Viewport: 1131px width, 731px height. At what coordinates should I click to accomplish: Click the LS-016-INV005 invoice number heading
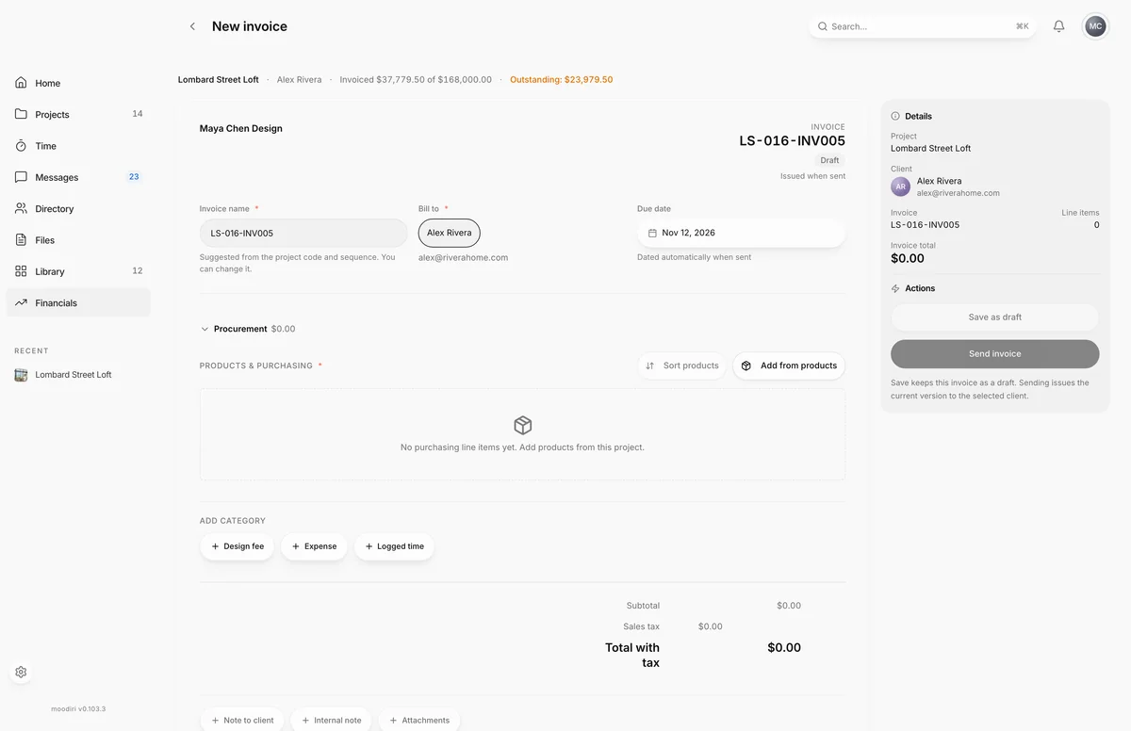[792, 141]
